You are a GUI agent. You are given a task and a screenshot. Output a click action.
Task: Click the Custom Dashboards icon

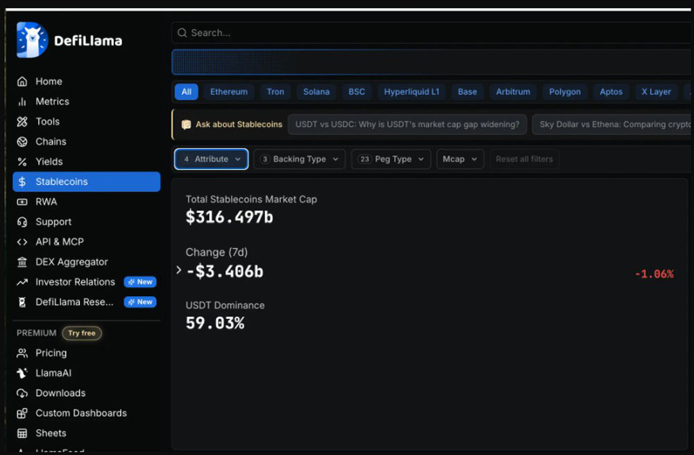click(22, 413)
